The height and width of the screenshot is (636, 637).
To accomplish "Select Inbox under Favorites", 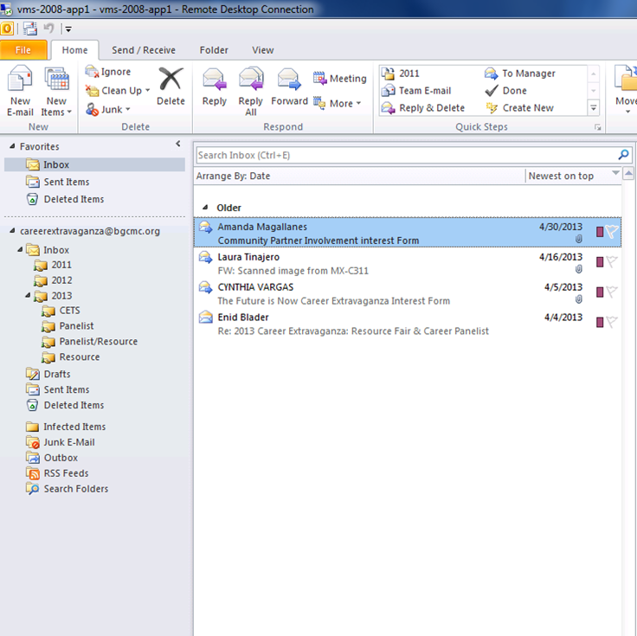I will pyautogui.click(x=94, y=164).
